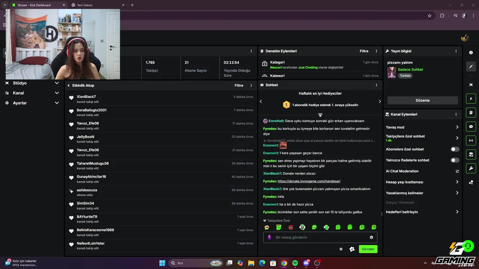The image size is (479, 269).
Task: Open a new browser tab
Action: [132, 5]
